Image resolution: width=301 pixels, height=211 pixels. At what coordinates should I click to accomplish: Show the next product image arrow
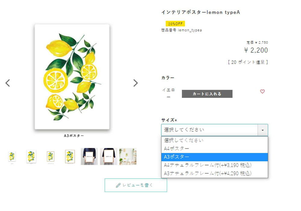coord(135,83)
